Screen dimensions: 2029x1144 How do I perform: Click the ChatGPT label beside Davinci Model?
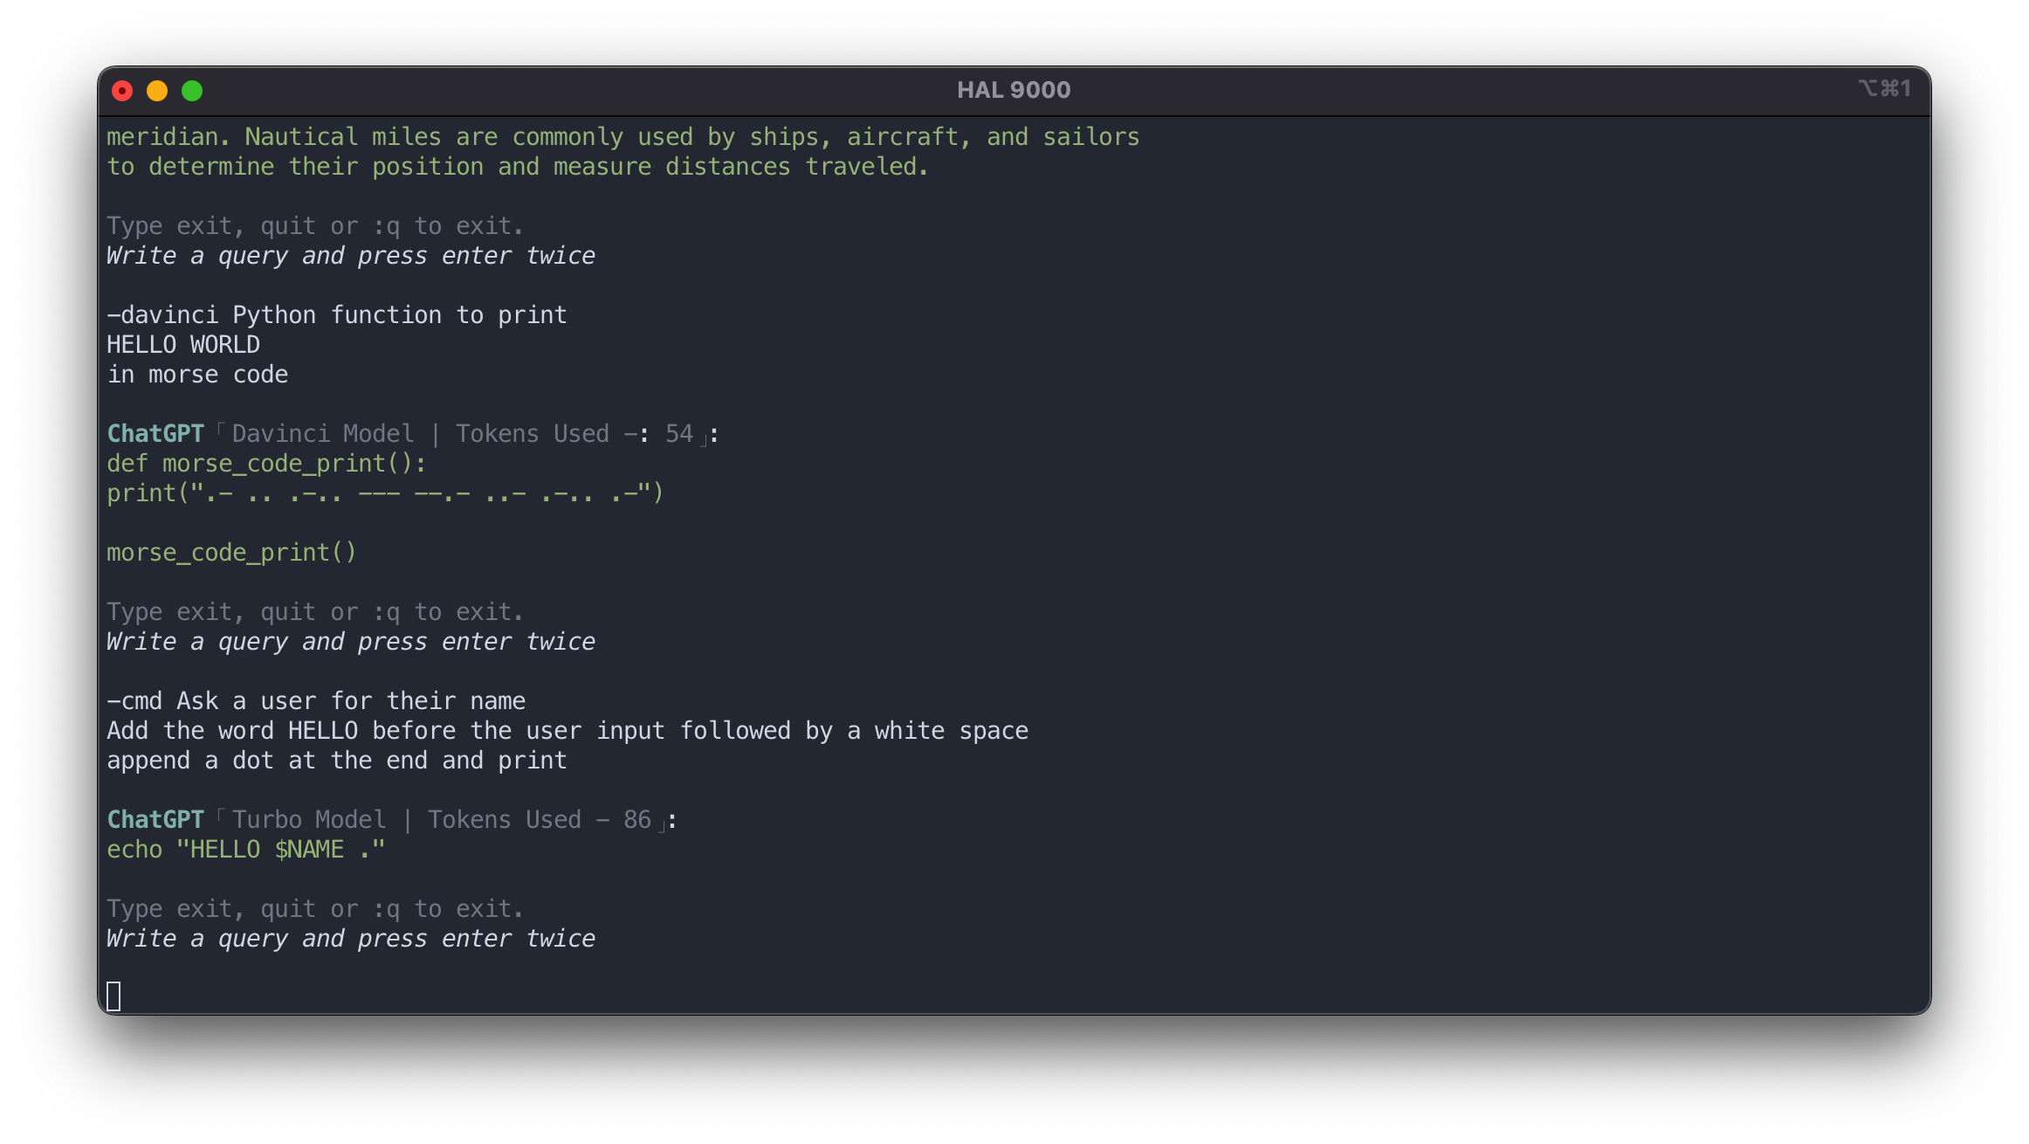155,434
